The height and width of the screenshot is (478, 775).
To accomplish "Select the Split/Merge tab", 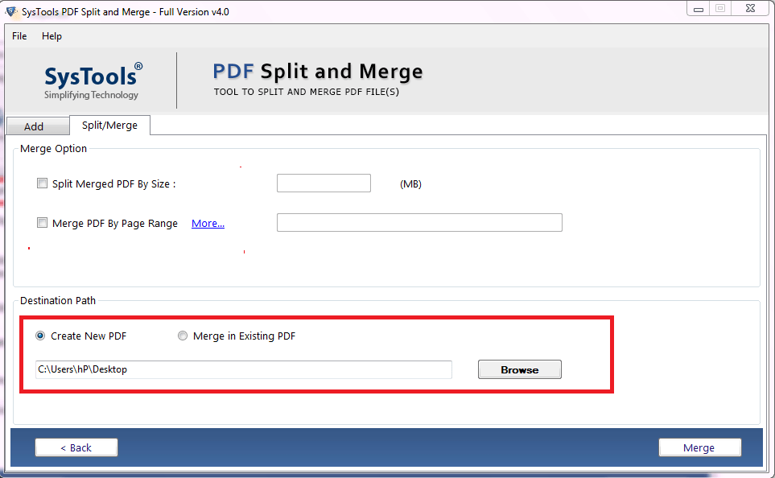I will [109, 126].
